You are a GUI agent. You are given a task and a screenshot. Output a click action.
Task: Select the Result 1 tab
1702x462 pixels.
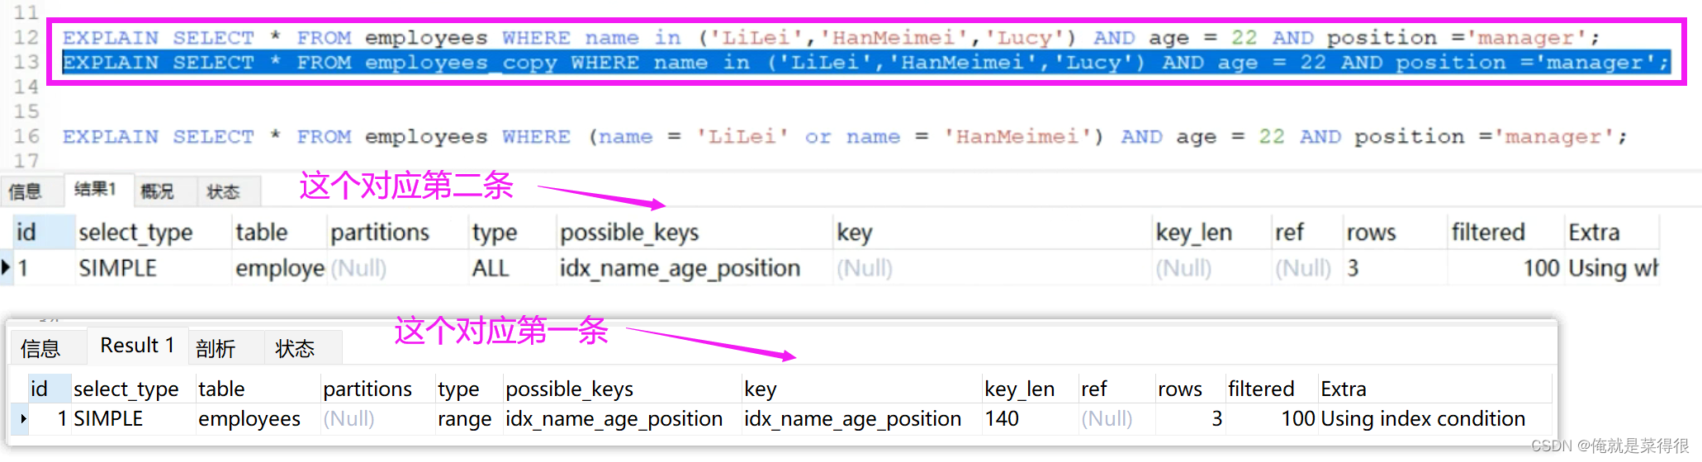tap(137, 346)
